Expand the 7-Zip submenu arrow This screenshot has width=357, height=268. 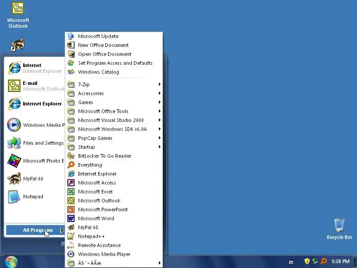pyautogui.click(x=160, y=84)
